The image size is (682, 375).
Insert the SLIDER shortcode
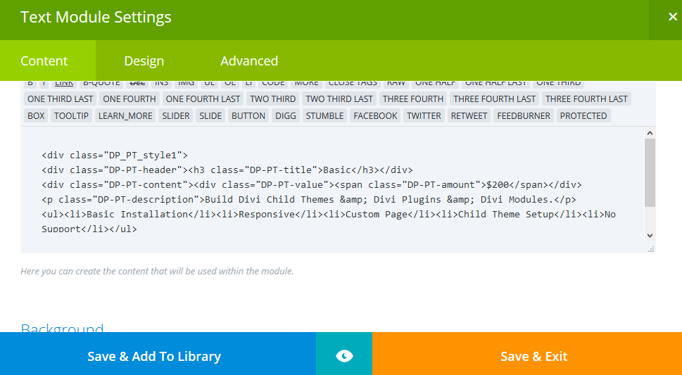click(x=176, y=115)
